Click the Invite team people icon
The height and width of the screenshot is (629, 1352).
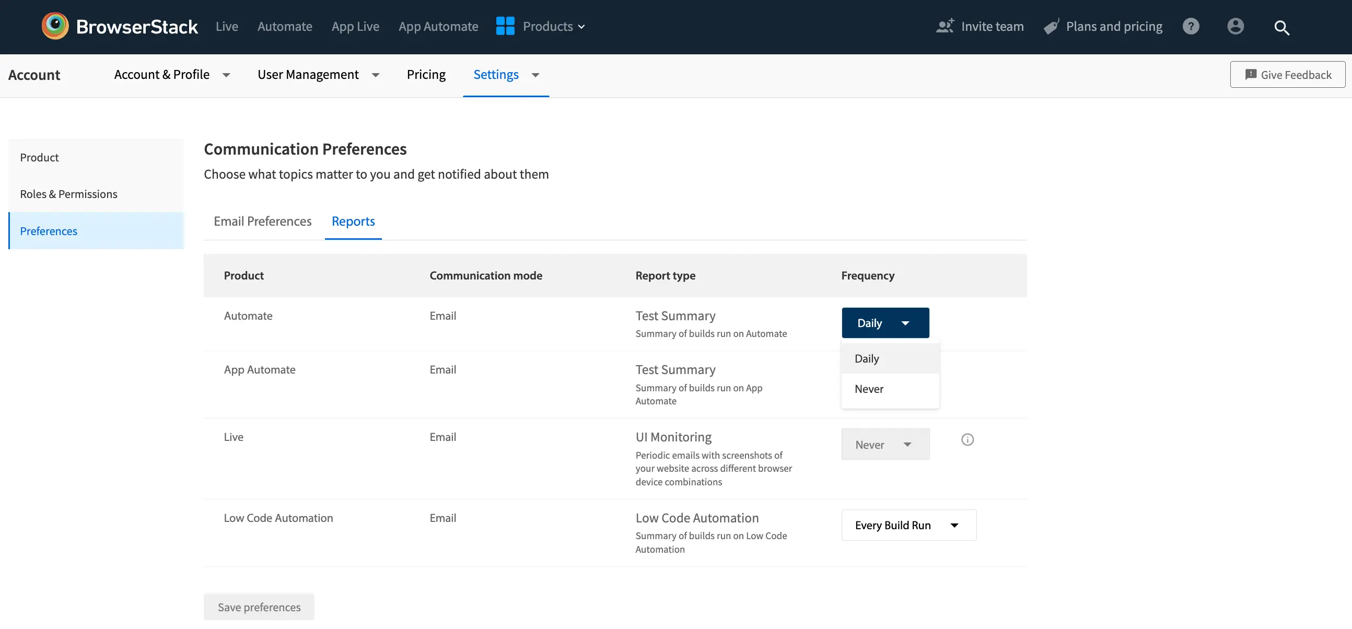tap(945, 26)
